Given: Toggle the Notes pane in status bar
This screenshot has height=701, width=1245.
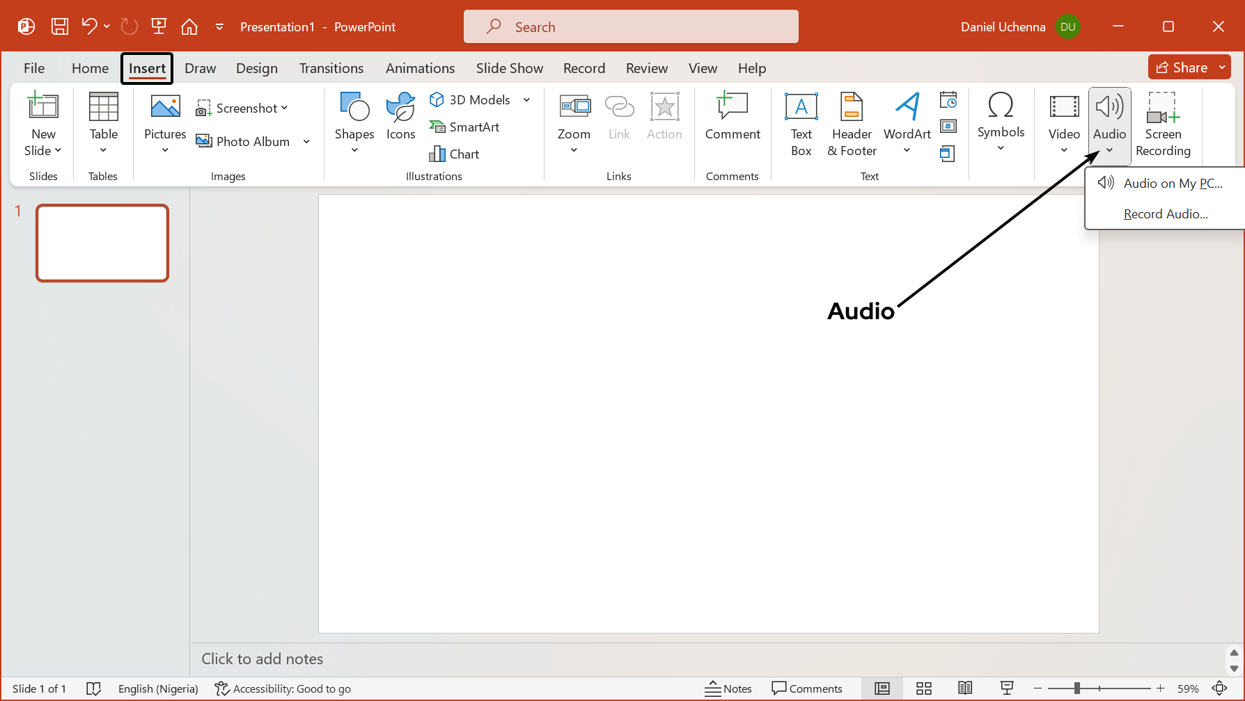Looking at the screenshot, I should (x=728, y=688).
